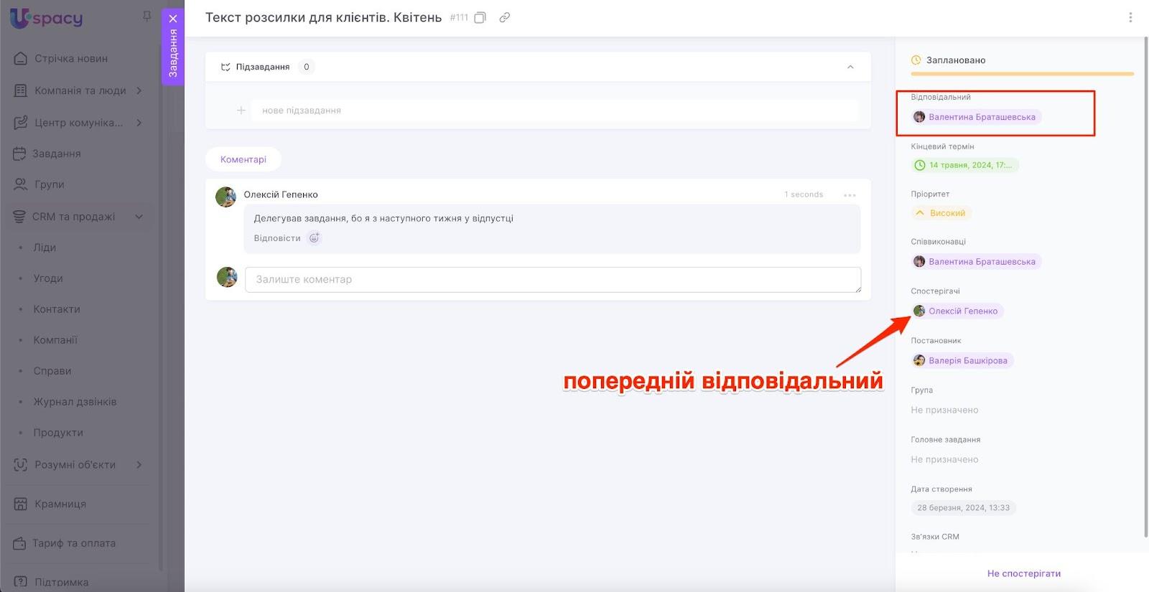The height and width of the screenshot is (592, 1149).
Task: Click the Завдання calendar icon in sidebar
Action: 19,154
